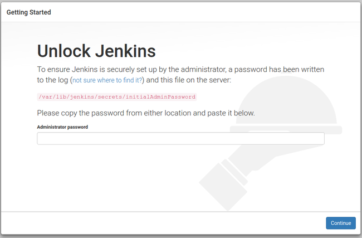Click the 'To ensure Jenkins is securely' paragraph

(180, 70)
